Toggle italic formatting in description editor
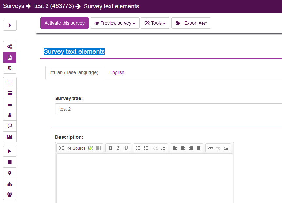The width and height of the screenshot is (282, 203). (118, 148)
